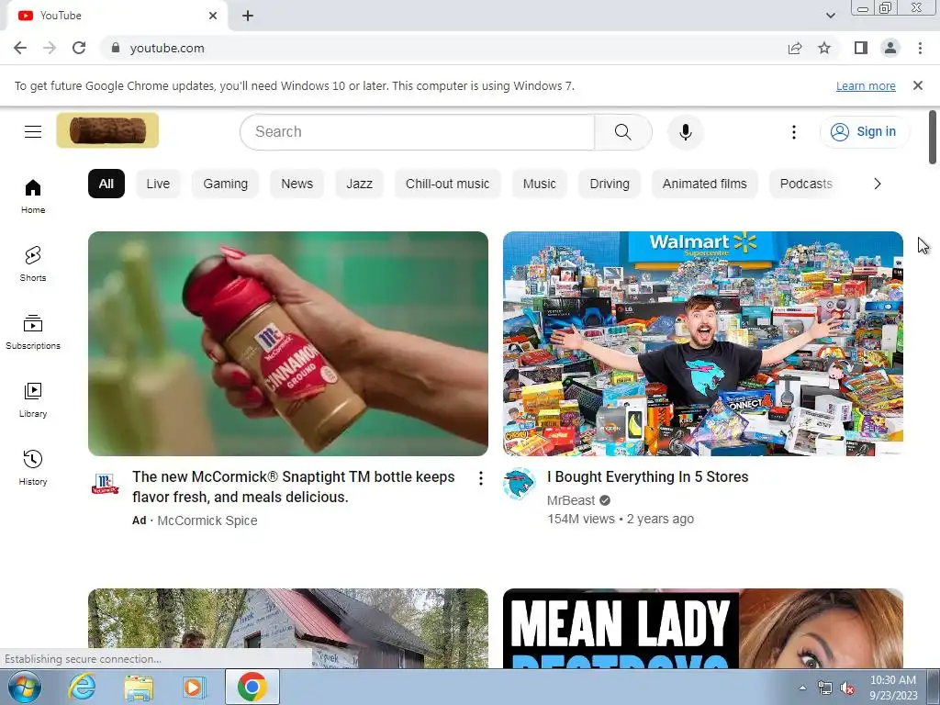Select the Chill-out music chip
The height and width of the screenshot is (705, 940).
pos(448,184)
